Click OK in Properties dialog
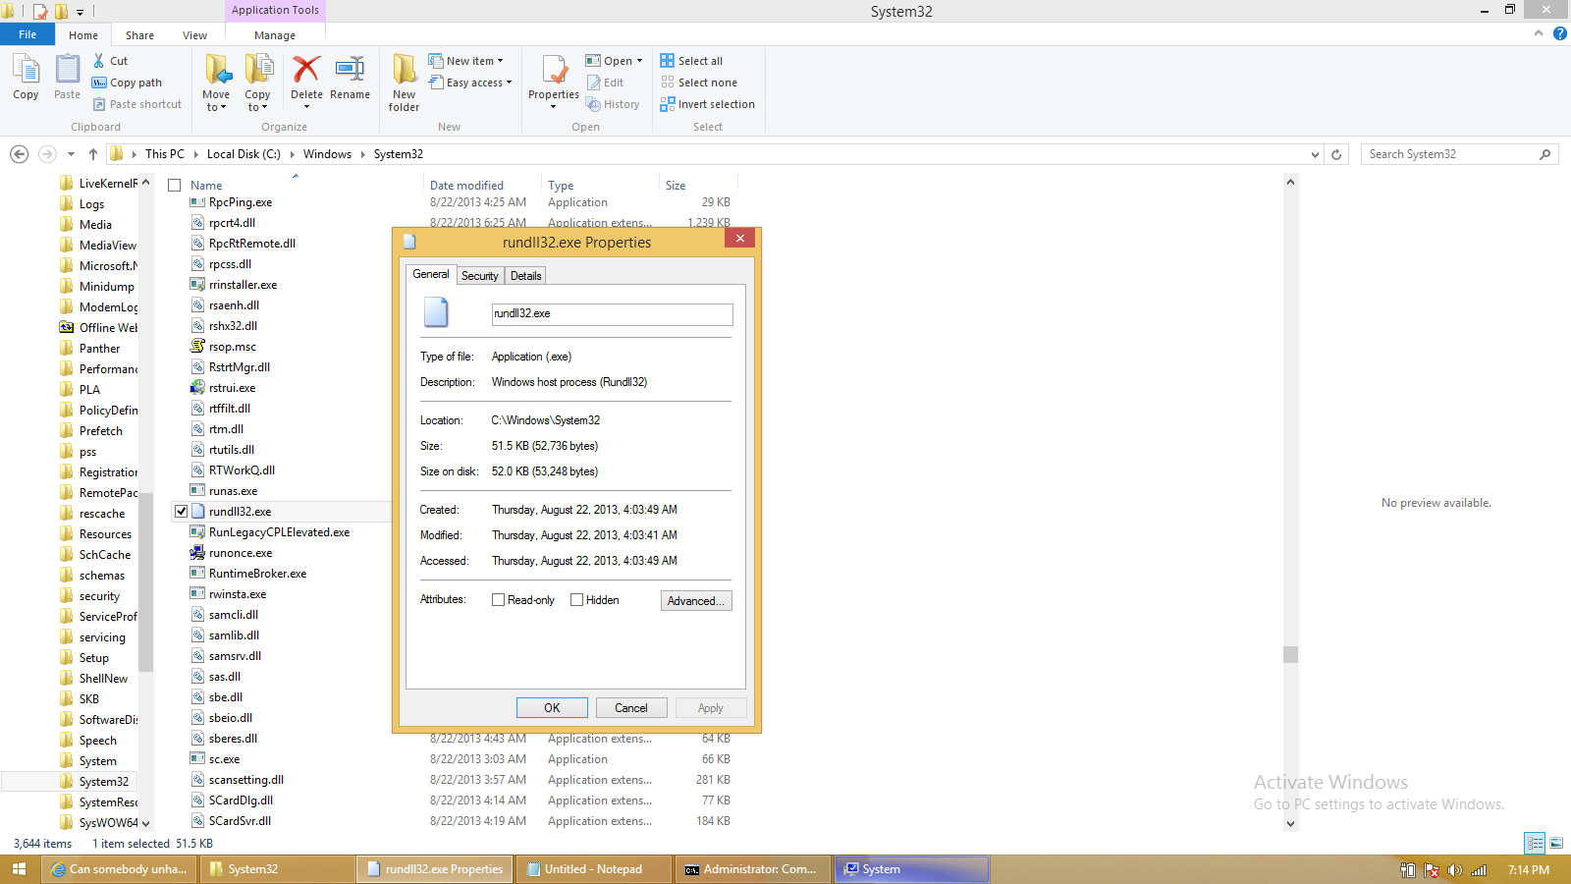Viewport: 1571px width, 884px height. [x=552, y=708]
